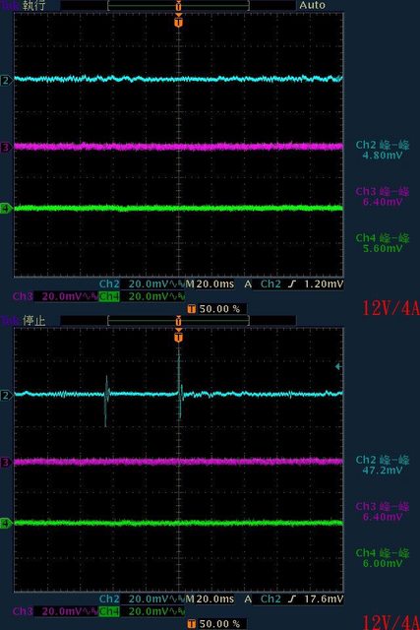This screenshot has width=420, height=630.
Task: Open the trigger level value 17.6mV
Action: click(324, 599)
